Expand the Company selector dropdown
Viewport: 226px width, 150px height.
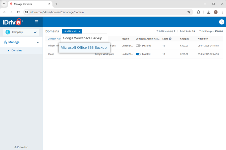(x=21, y=32)
